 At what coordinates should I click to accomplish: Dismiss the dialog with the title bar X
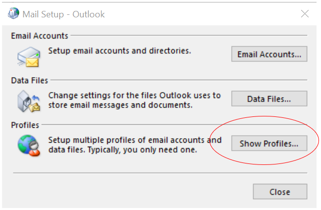click(x=305, y=14)
